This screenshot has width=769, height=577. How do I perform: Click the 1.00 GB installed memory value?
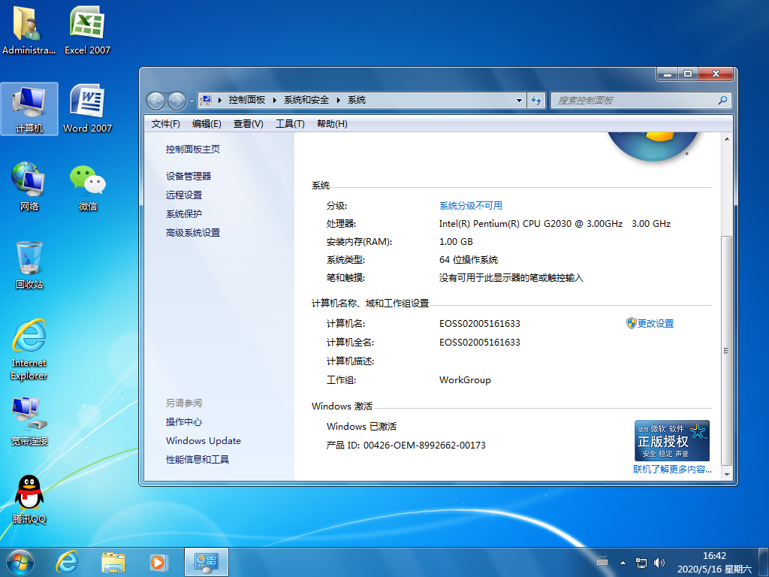pos(456,242)
